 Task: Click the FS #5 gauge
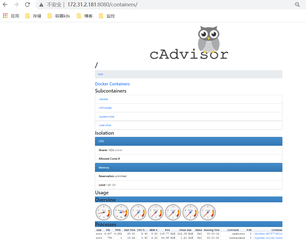[x=208, y=212]
